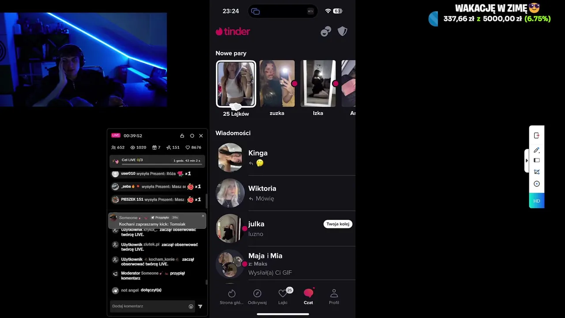Click the lock icon in LIVE panel
Screen dimensions: 565x318
182,136
